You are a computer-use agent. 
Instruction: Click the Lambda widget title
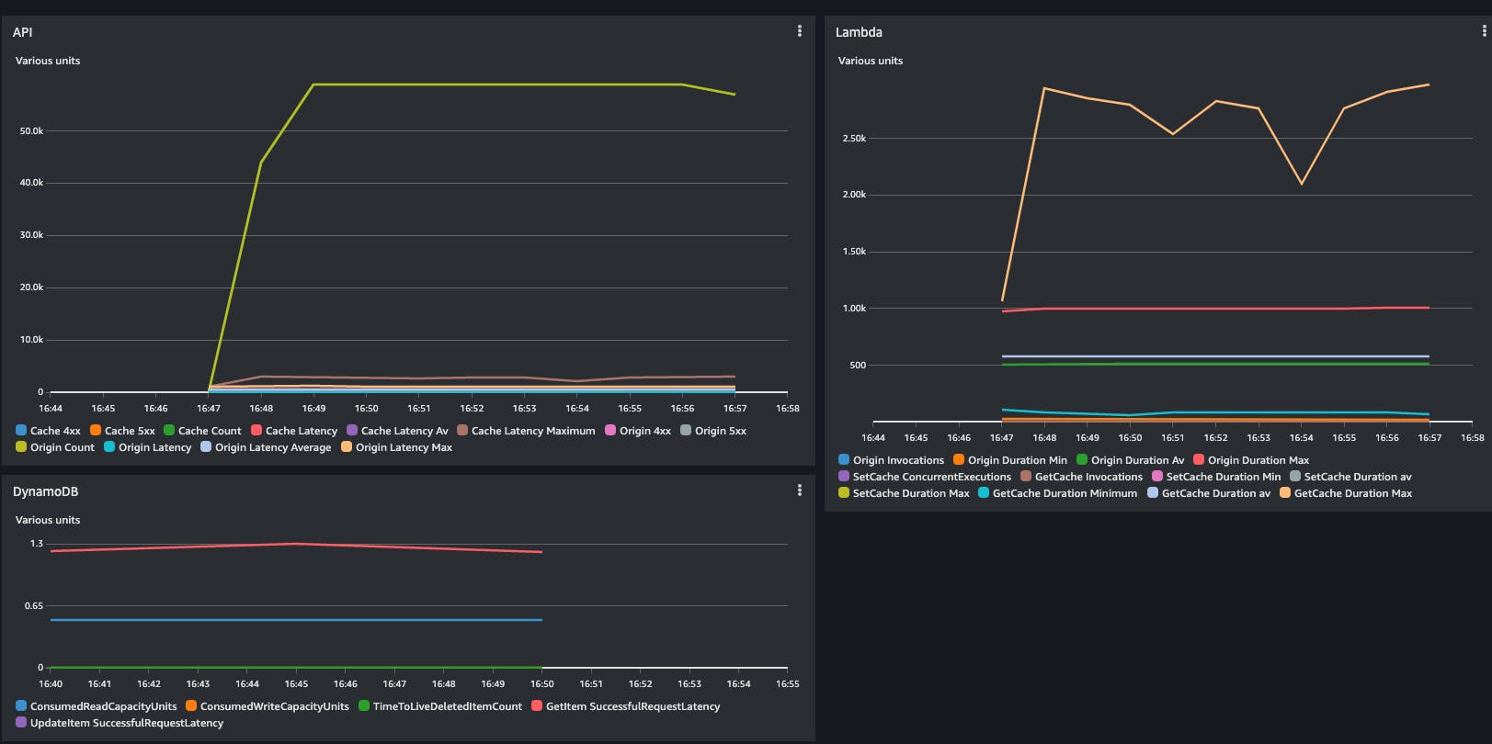click(859, 32)
